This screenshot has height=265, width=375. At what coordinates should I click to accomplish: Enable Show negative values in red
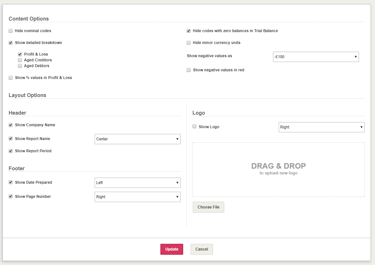[x=189, y=70]
